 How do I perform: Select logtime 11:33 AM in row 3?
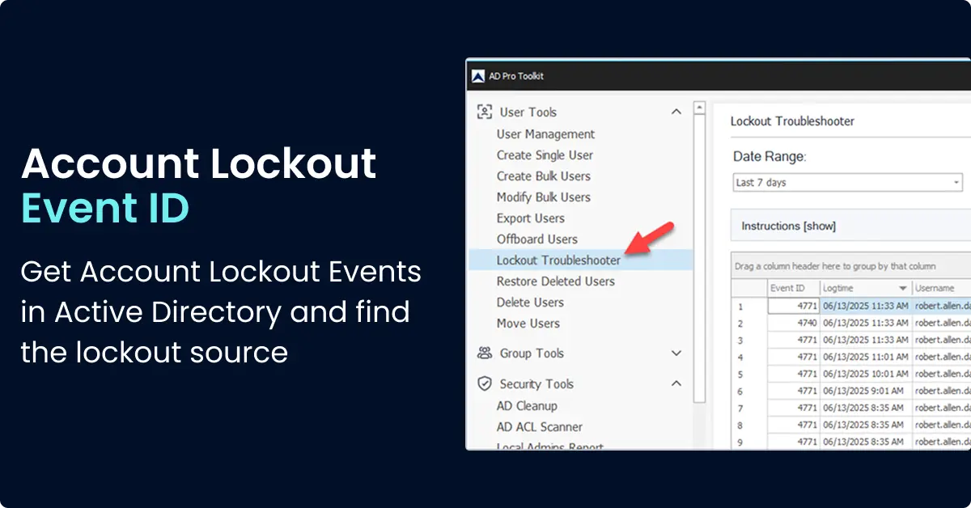[864, 341]
